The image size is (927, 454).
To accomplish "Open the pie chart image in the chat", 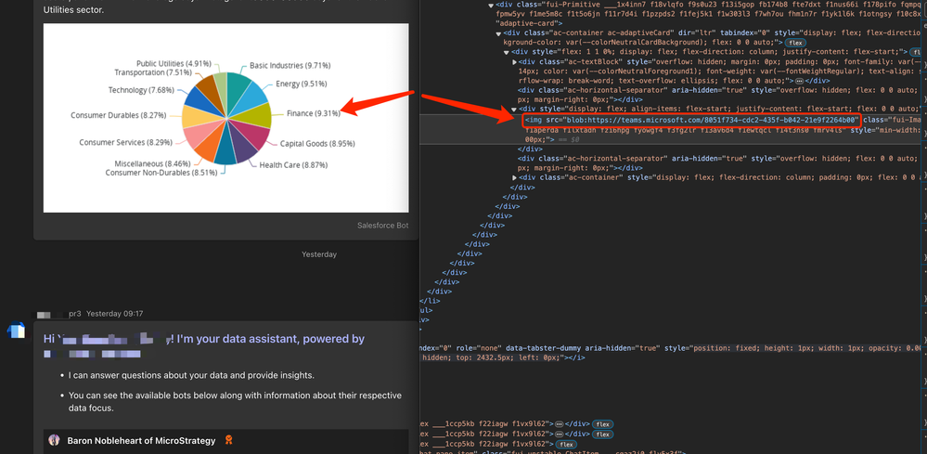I will pyautogui.click(x=225, y=118).
